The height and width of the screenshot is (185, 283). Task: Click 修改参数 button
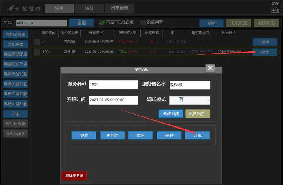point(171,114)
